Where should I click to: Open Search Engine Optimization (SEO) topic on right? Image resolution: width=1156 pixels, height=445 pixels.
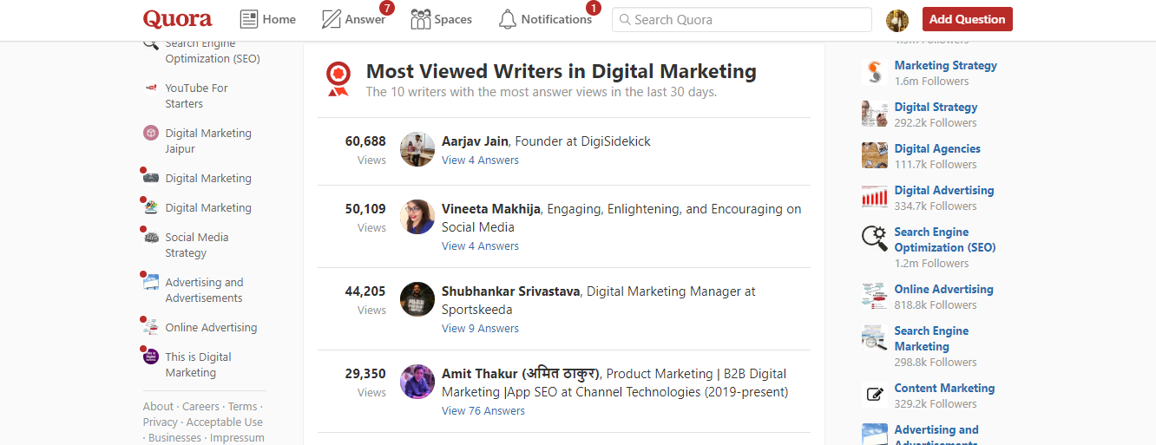[x=945, y=239]
